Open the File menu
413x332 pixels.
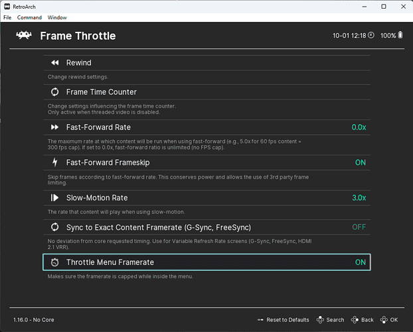tap(7, 17)
